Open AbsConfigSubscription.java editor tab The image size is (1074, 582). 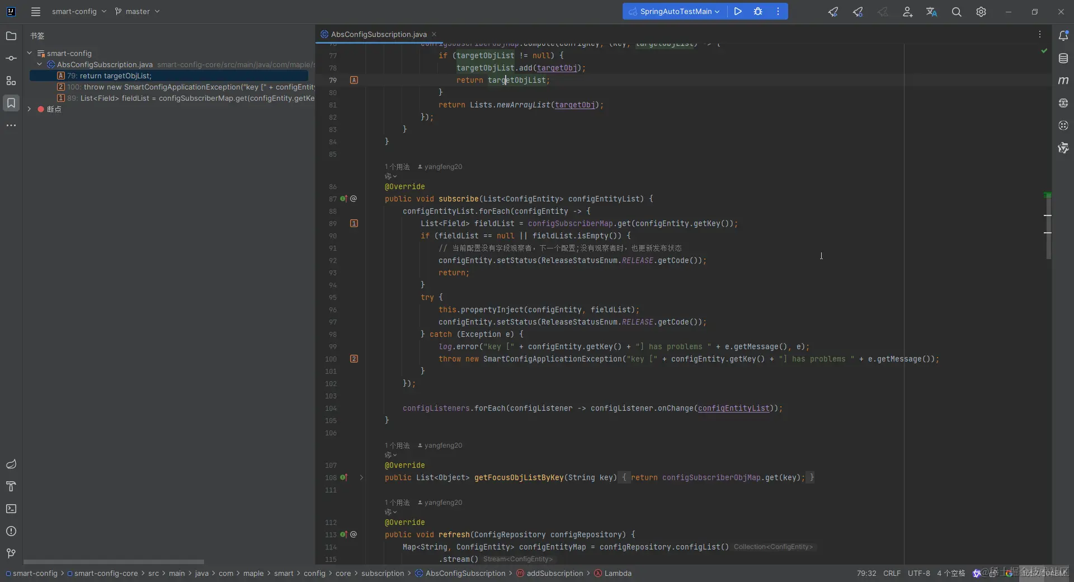(x=379, y=34)
